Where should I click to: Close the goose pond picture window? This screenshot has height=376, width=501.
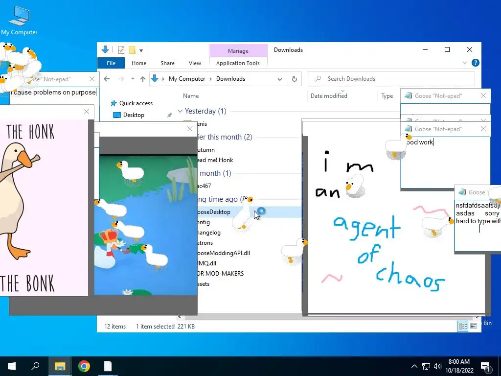190,129
